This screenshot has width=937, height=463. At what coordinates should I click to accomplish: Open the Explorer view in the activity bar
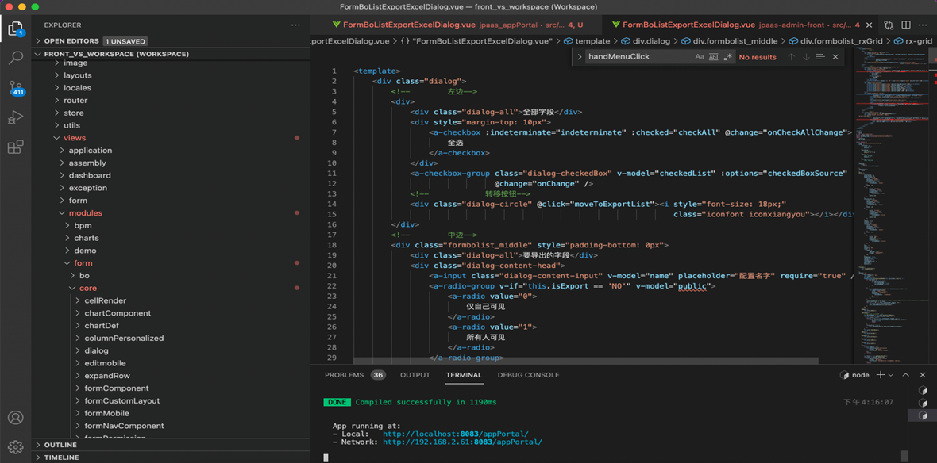(x=16, y=28)
